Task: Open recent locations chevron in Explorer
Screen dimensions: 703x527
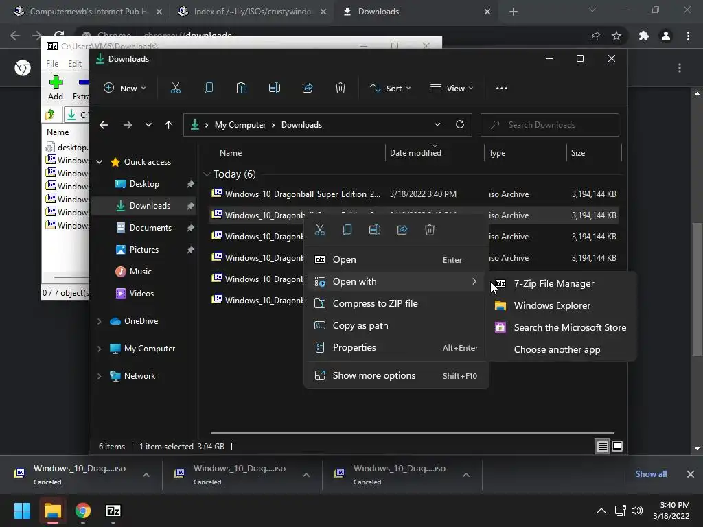Action: pyautogui.click(x=148, y=125)
